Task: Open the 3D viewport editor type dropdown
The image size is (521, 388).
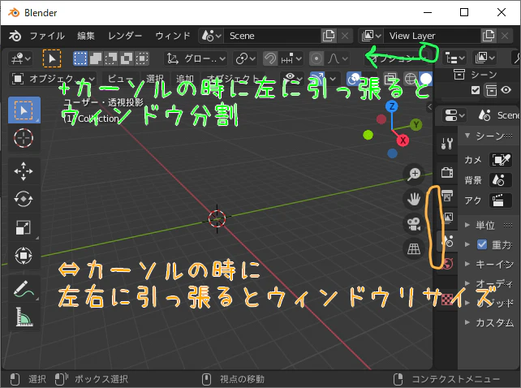Action: [x=20, y=59]
